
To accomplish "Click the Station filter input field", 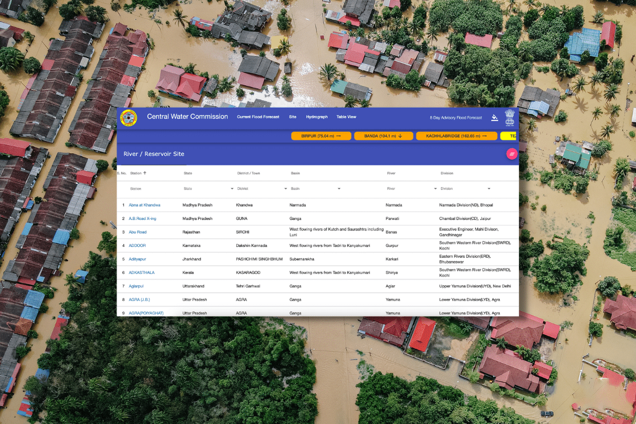I will coord(151,189).
